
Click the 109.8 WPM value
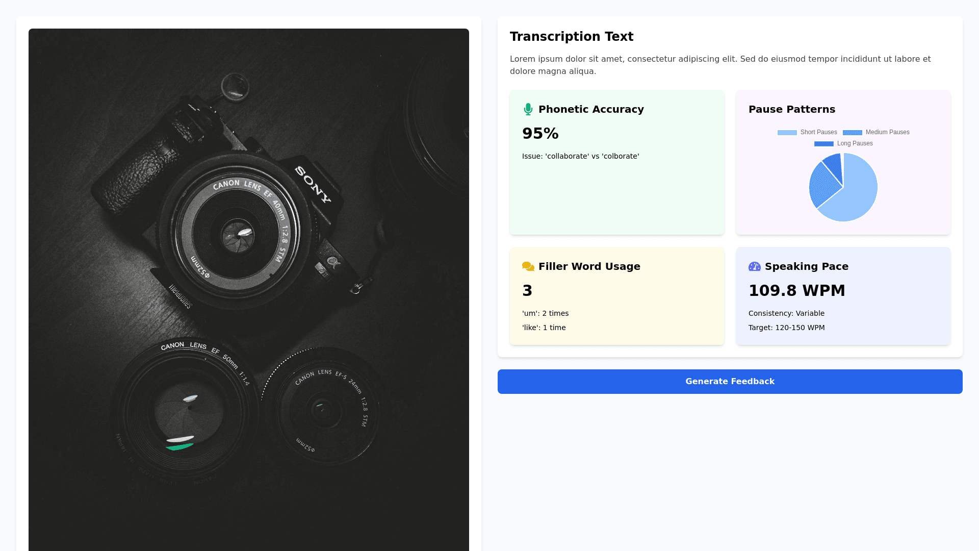(796, 291)
